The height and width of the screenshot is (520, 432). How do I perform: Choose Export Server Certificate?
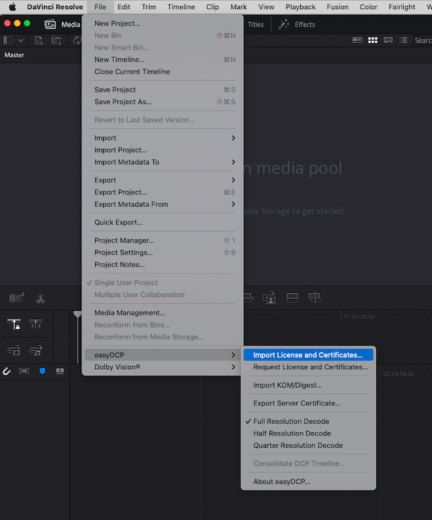click(308, 403)
